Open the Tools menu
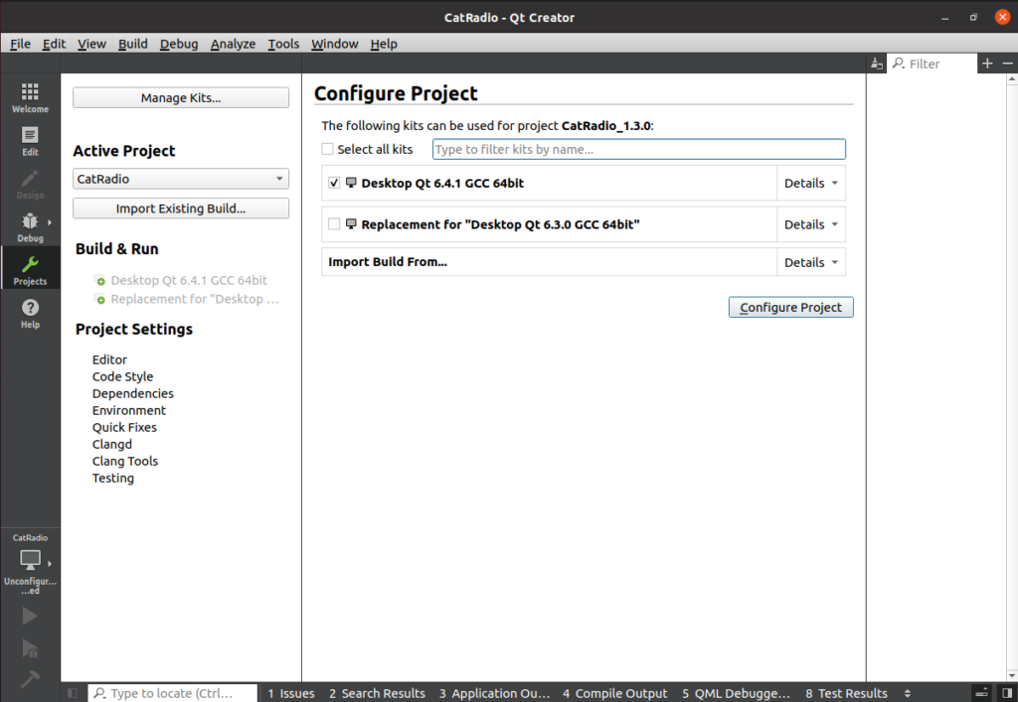Screen dimensions: 1018x702 tap(283, 44)
